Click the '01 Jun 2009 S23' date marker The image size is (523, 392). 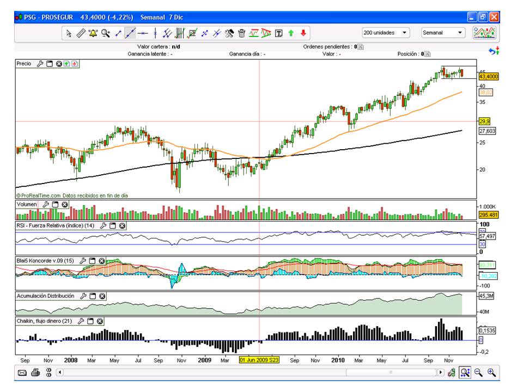[259, 360]
